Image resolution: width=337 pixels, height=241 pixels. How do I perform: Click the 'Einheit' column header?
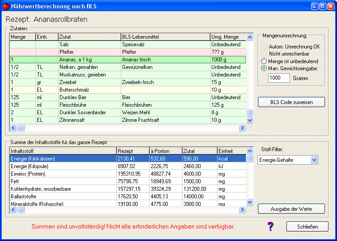point(232,151)
